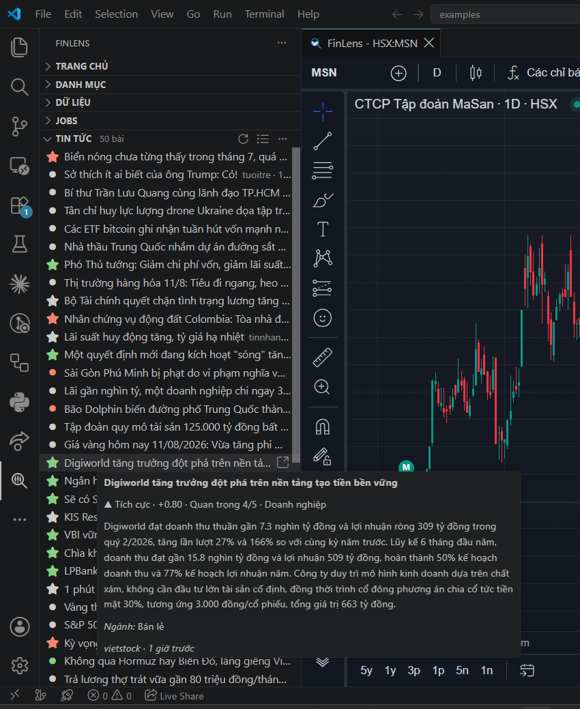580x709 pixels.
Task: Set chart range to 5y
Action: [x=366, y=671]
